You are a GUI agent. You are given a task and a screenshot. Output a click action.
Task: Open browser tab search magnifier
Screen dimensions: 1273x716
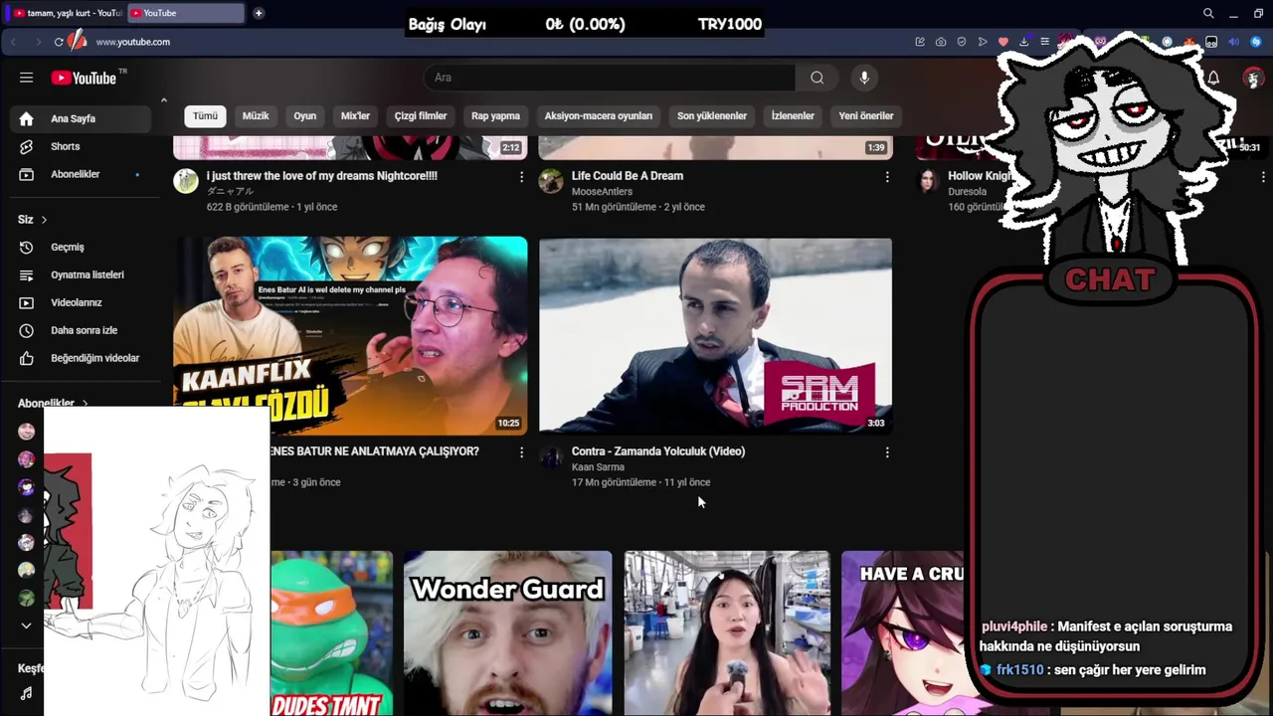click(x=1208, y=13)
